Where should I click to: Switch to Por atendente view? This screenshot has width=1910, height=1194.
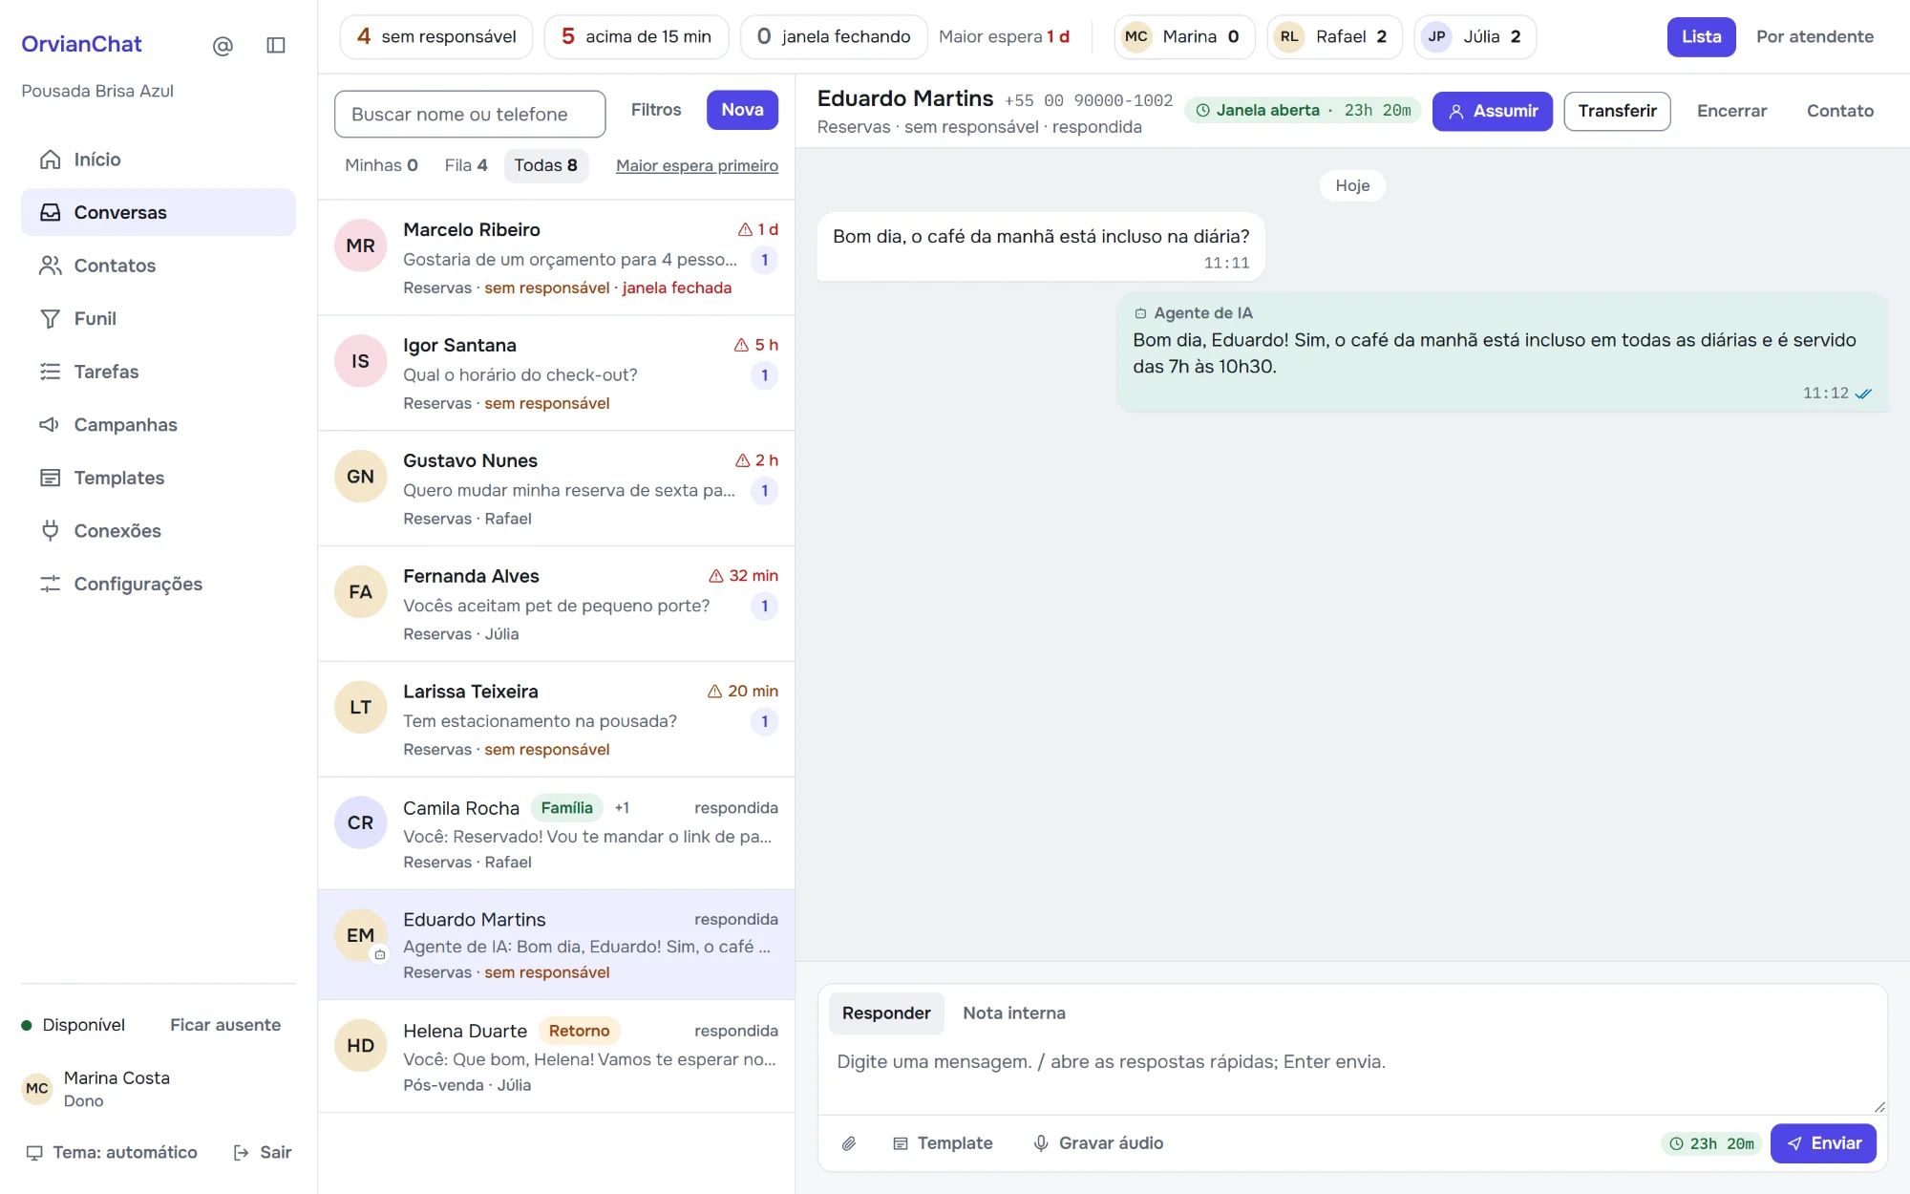click(x=1814, y=37)
